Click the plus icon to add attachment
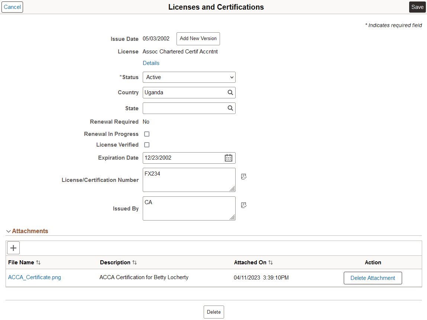The width and height of the screenshot is (427, 320). (13, 248)
